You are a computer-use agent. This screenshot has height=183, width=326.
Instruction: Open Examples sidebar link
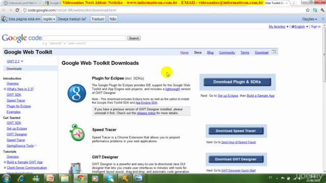[x=14, y=112]
